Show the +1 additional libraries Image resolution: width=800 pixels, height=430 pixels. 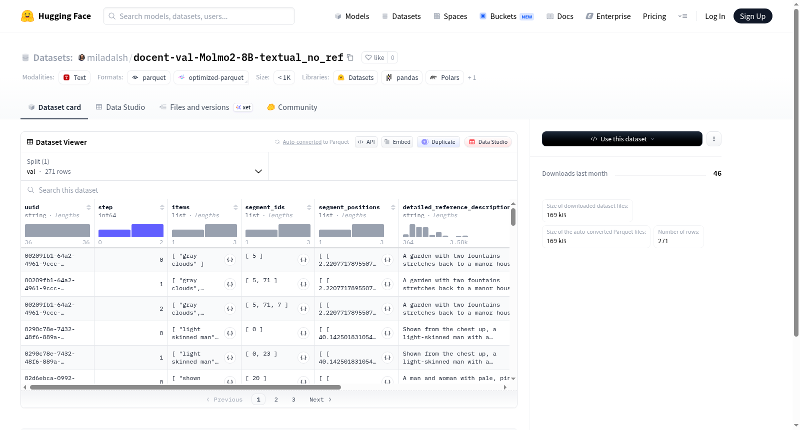pos(472,78)
